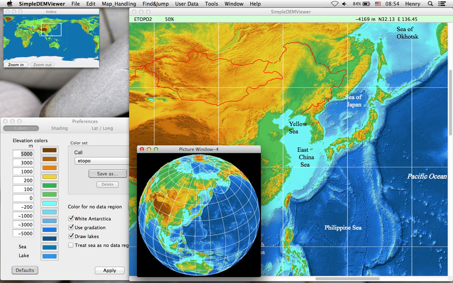Click the 3000 elevation field

coord(23,162)
